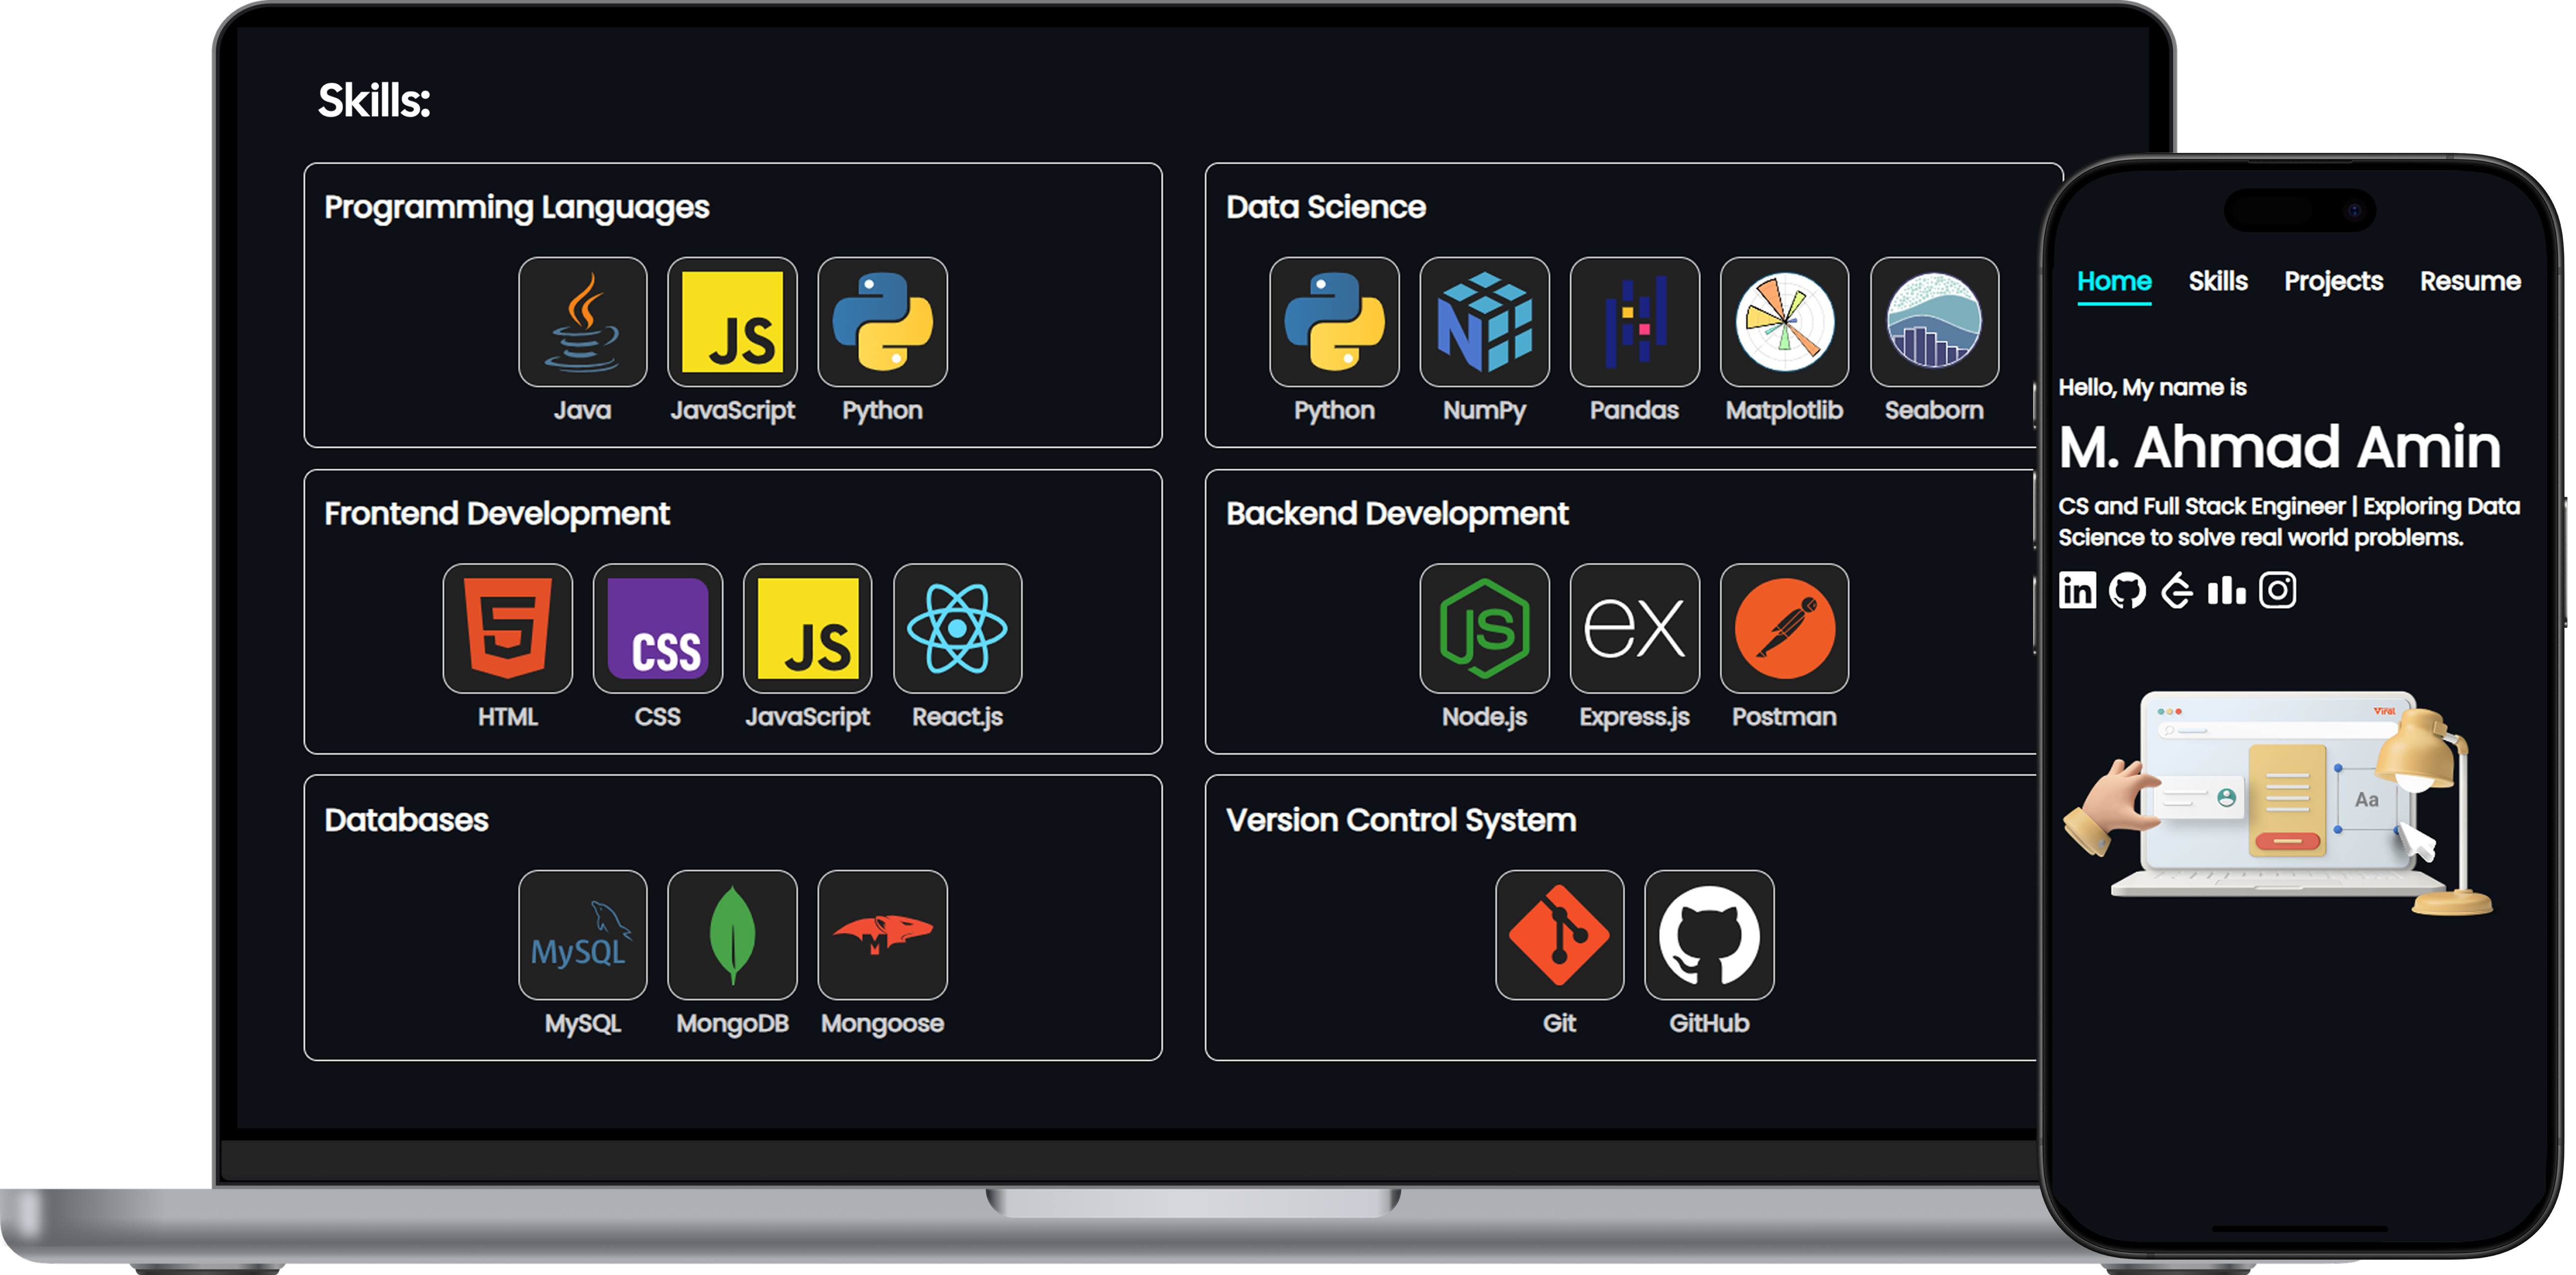Click the Mongoose skill icon
The height and width of the screenshot is (1275, 2576).
pos(883,935)
